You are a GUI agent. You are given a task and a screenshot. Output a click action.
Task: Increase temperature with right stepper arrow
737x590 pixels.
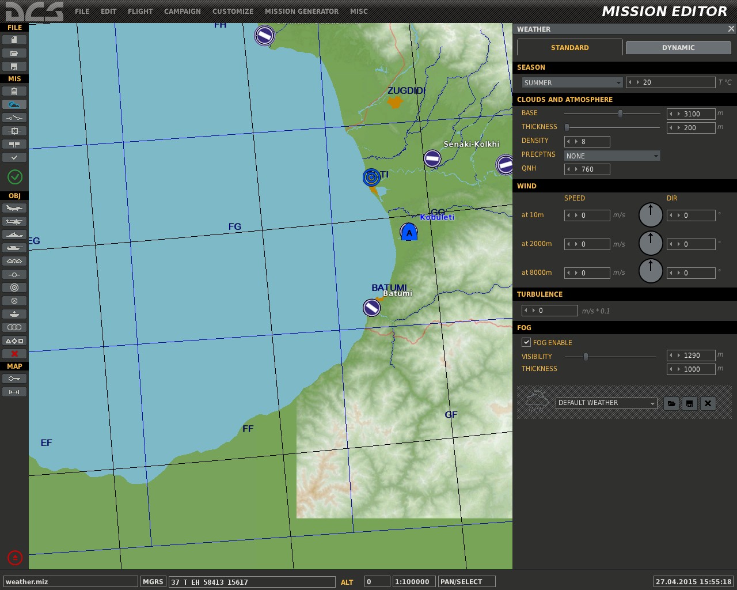pos(638,83)
